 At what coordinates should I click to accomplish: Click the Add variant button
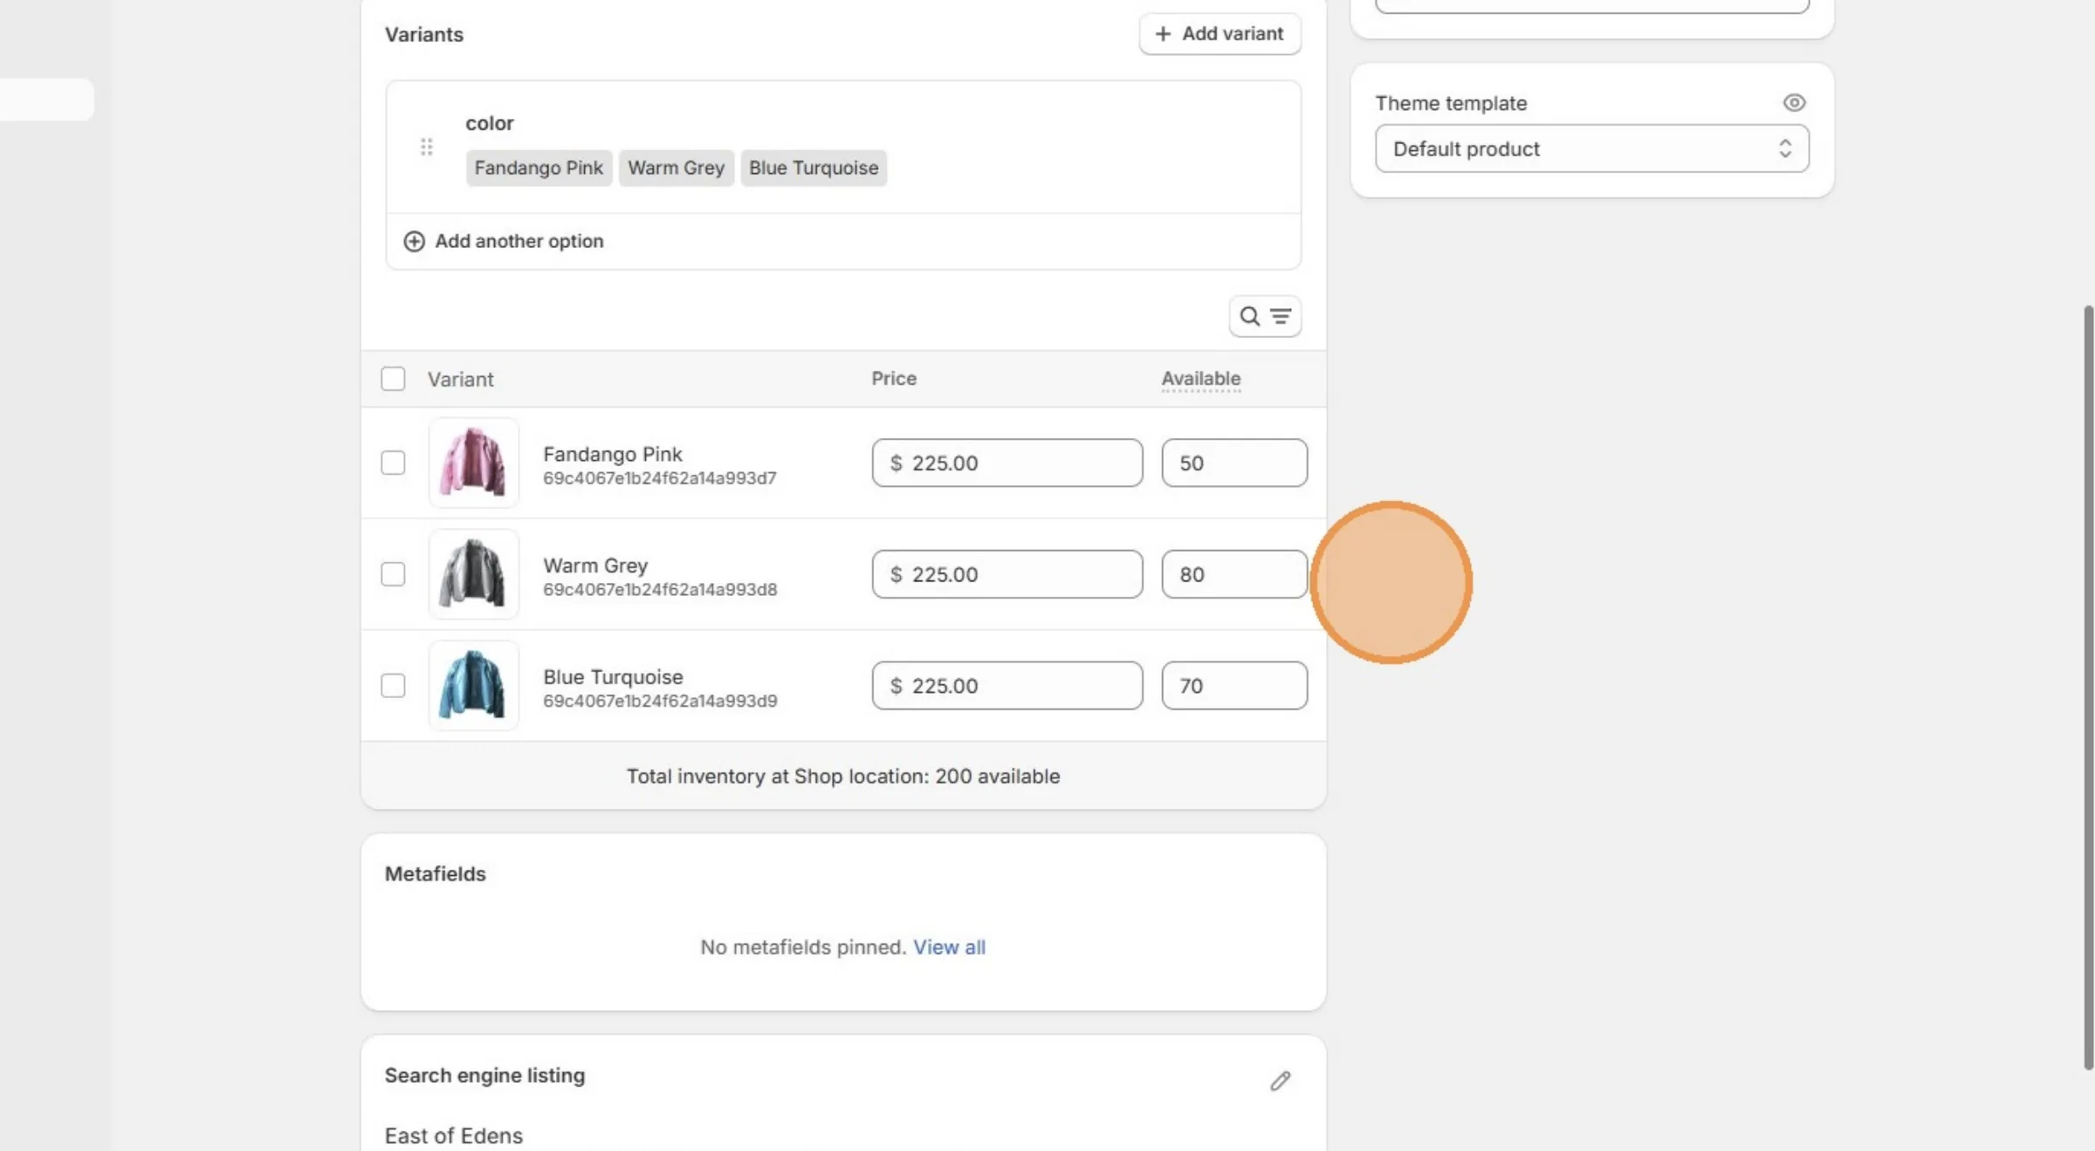[1219, 34]
